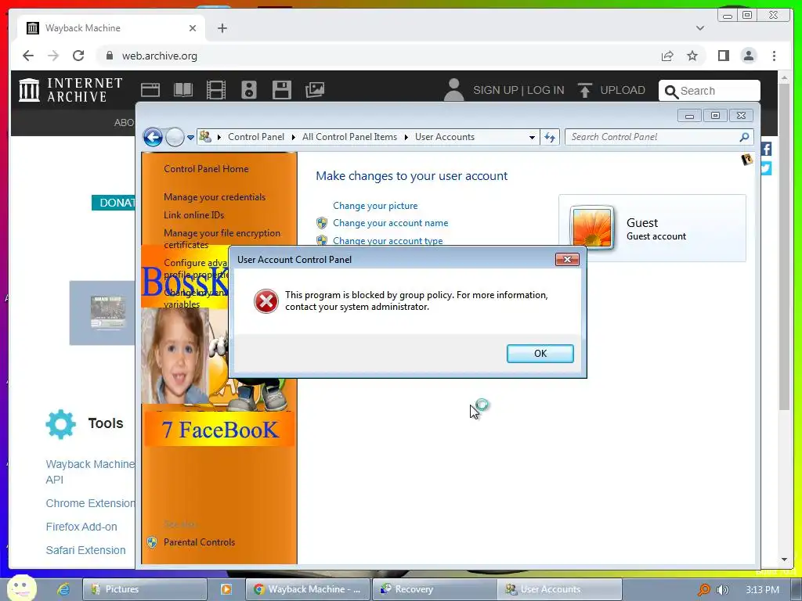Viewport: 802px width, 601px height.
Task: Click the Safari Extension link
Action: [85, 550]
